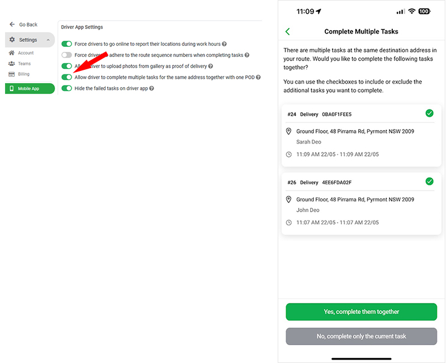Click help icon beside gallery photos setting
This screenshot has width=447, height=363.
(211, 66)
